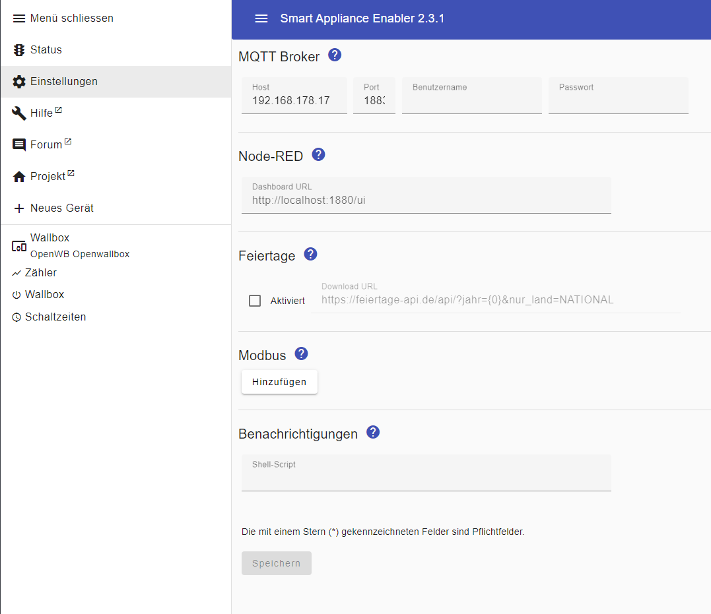Focus the Shell-Script input field
711x614 pixels.
click(426, 473)
